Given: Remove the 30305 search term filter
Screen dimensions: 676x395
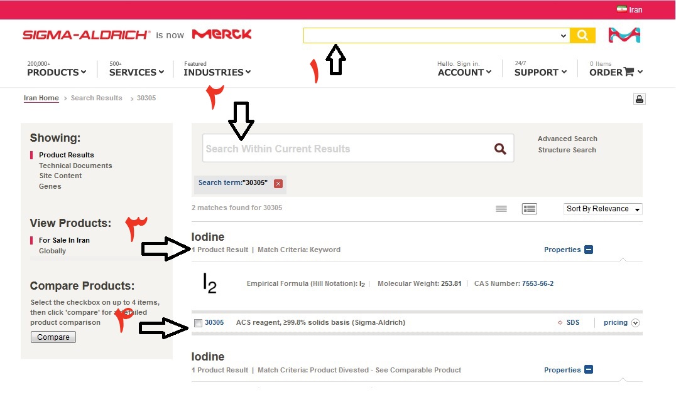Looking at the screenshot, I should click(278, 184).
